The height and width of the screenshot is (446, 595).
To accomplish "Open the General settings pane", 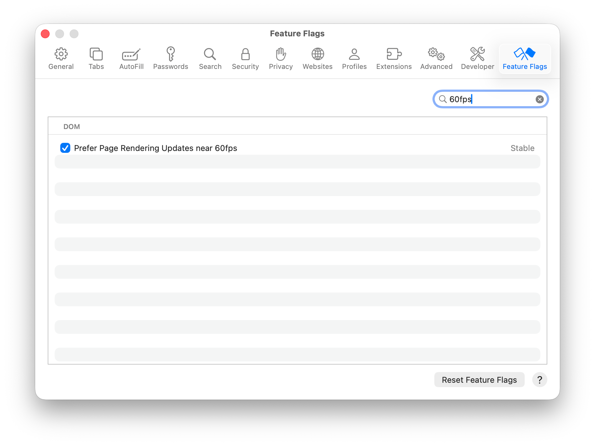I will point(61,59).
